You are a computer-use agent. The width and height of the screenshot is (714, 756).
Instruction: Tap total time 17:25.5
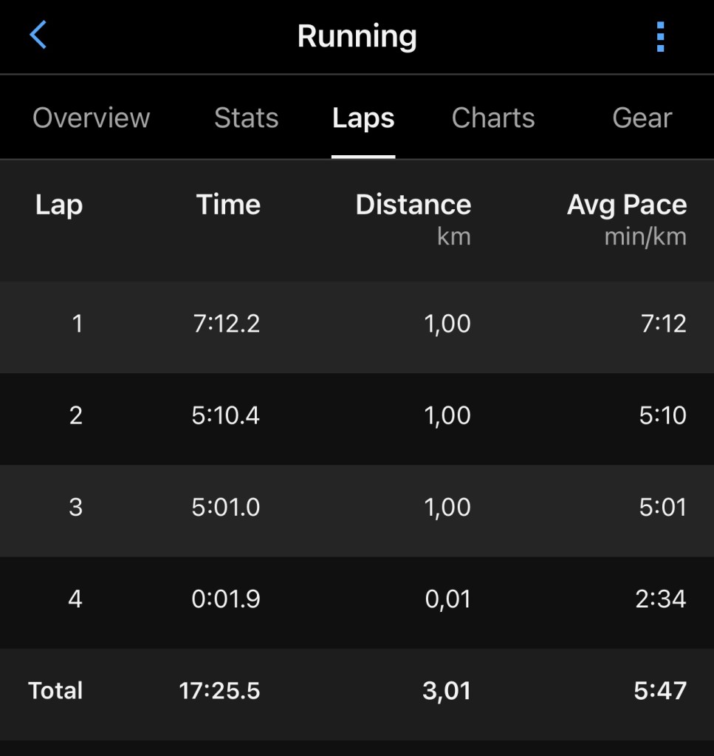219,691
